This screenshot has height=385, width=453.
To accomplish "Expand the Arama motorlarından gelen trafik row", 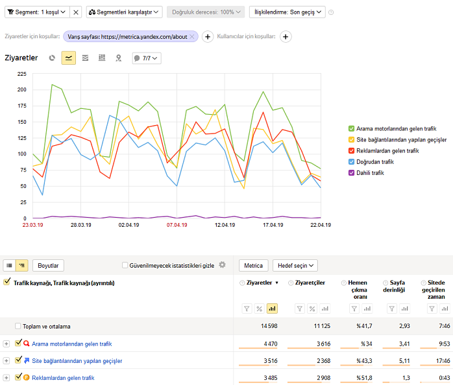I will coord(6,344).
